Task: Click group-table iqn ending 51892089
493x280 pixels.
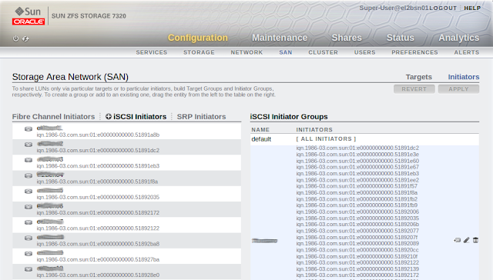Action: 357,243
